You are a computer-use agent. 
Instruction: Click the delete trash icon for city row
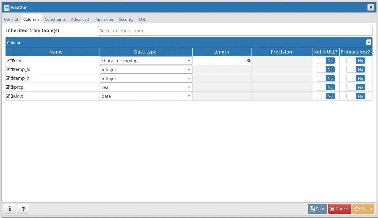click(x=12, y=61)
